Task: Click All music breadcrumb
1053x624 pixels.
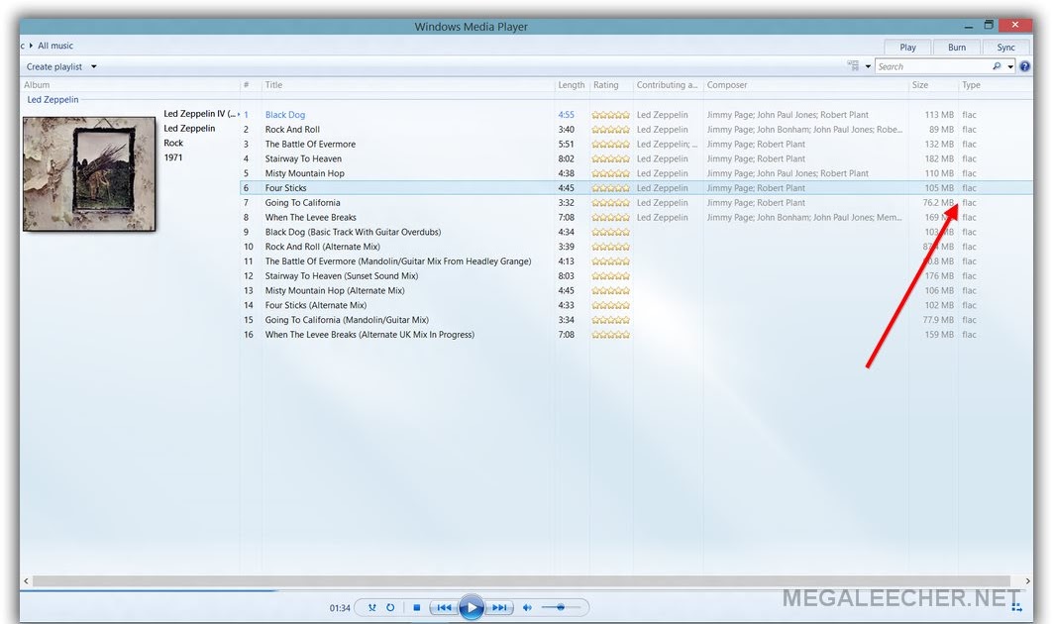Action: (x=55, y=46)
